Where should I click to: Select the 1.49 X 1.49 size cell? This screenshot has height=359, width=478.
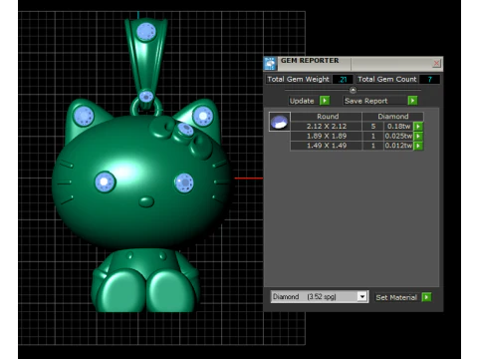(x=327, y=146)
